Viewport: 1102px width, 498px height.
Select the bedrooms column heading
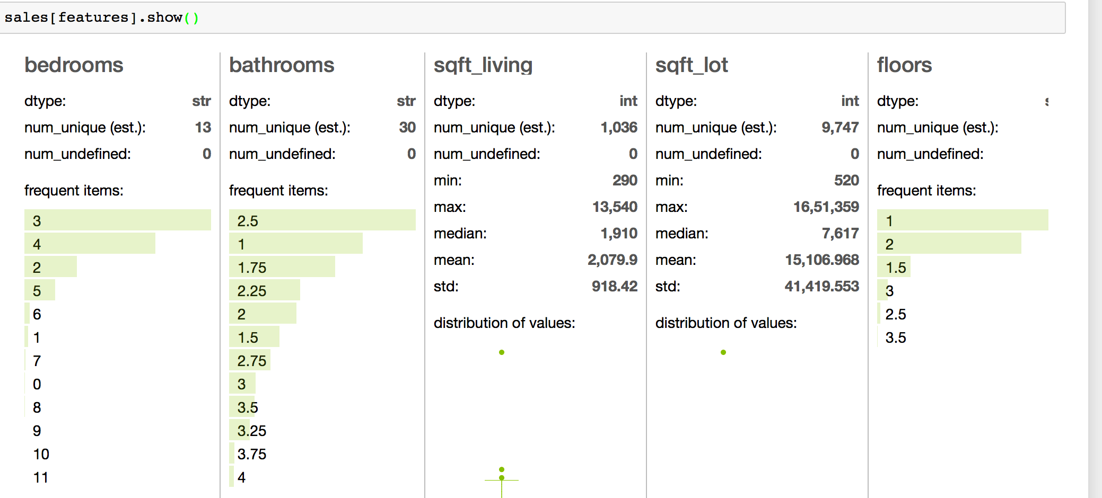(x=74, y=65)
